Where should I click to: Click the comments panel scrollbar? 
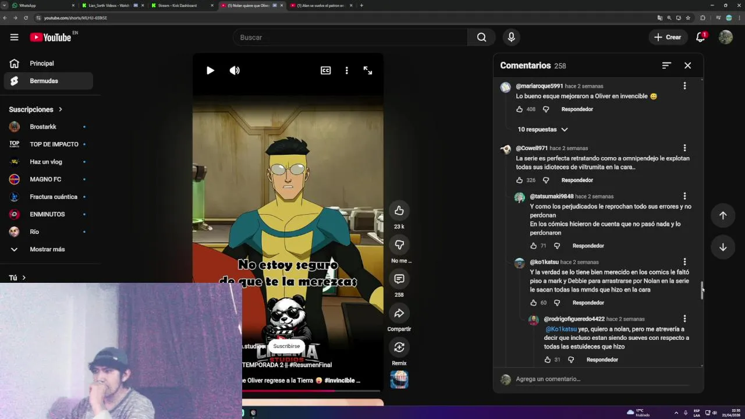point(702,290)
